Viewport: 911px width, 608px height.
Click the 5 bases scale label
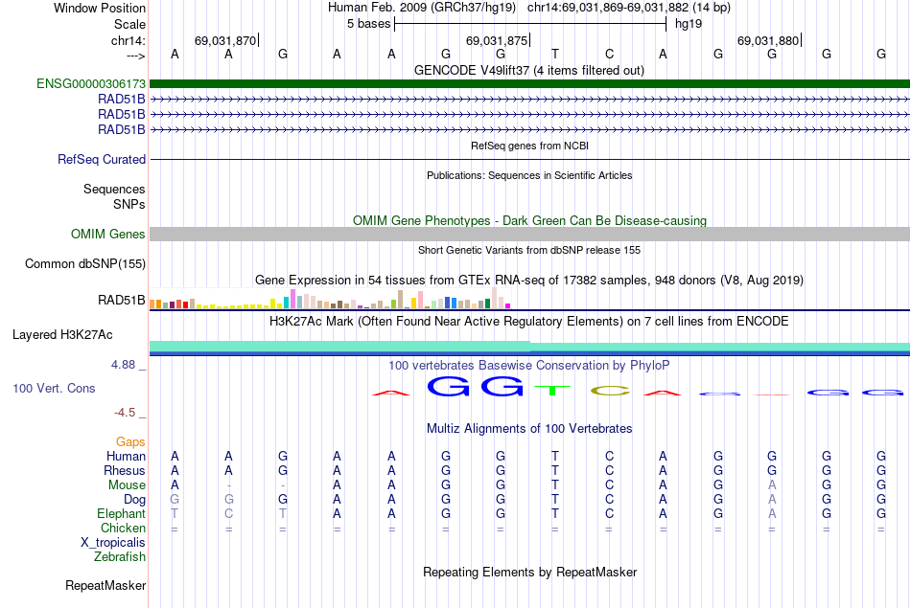[369, 24]
